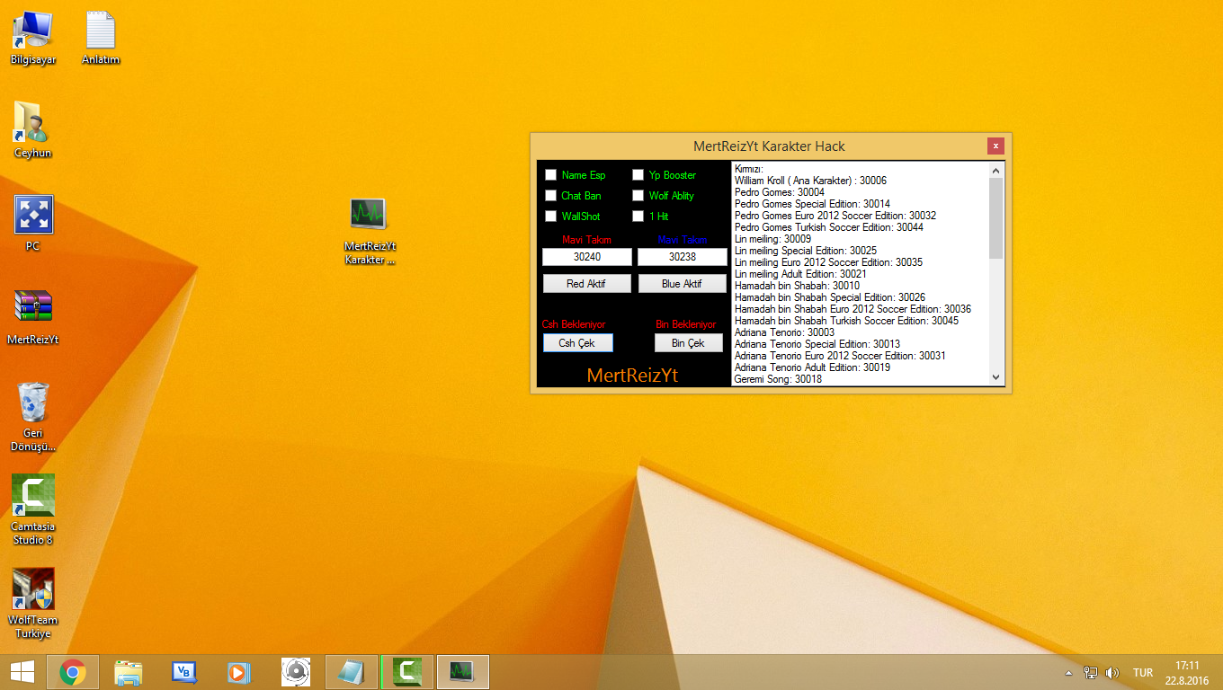Open the Windows Start button
This screenshot has height=690, width=1223.
(22, 671)
